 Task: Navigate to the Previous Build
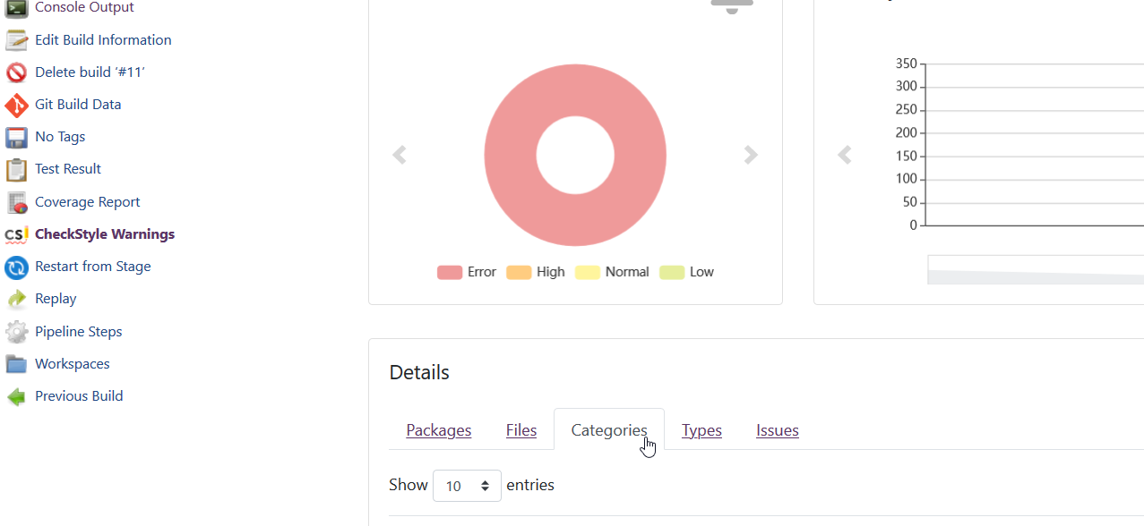click(x=79, y=395)
